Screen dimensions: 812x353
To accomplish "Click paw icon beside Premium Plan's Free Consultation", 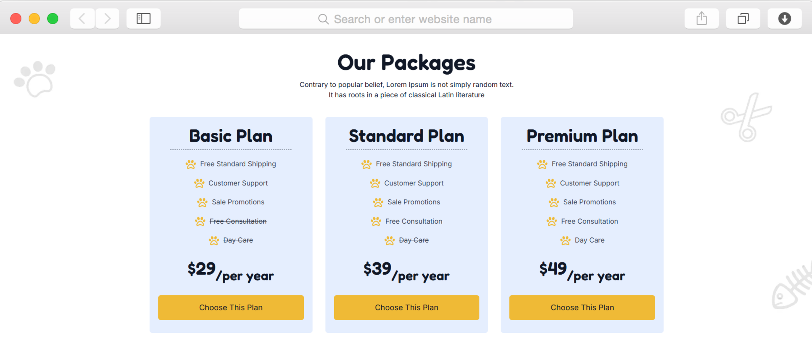I will 551,222.
